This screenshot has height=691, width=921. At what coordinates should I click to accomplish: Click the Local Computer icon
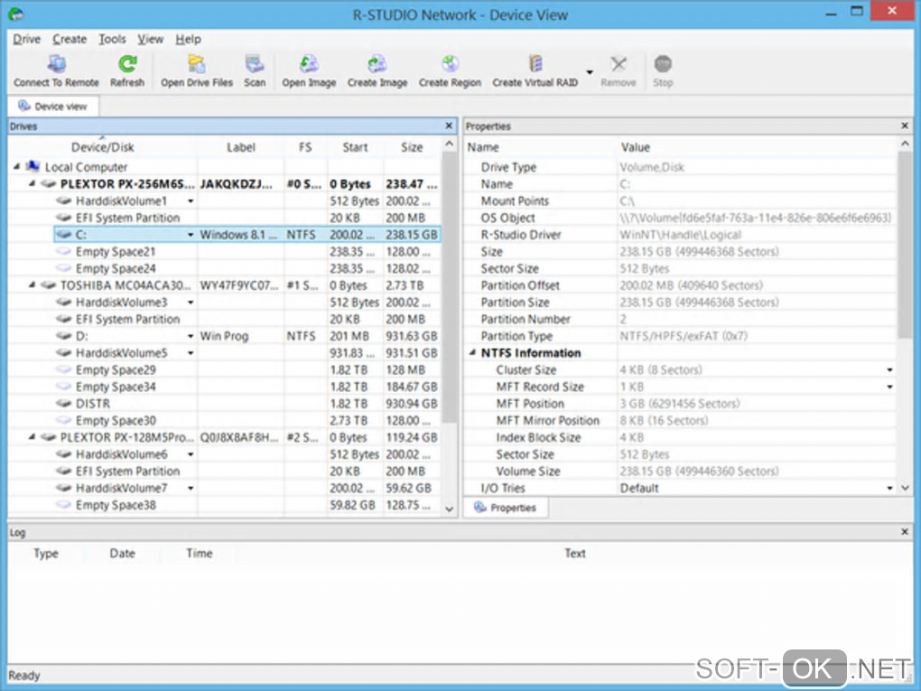point(33,166)
